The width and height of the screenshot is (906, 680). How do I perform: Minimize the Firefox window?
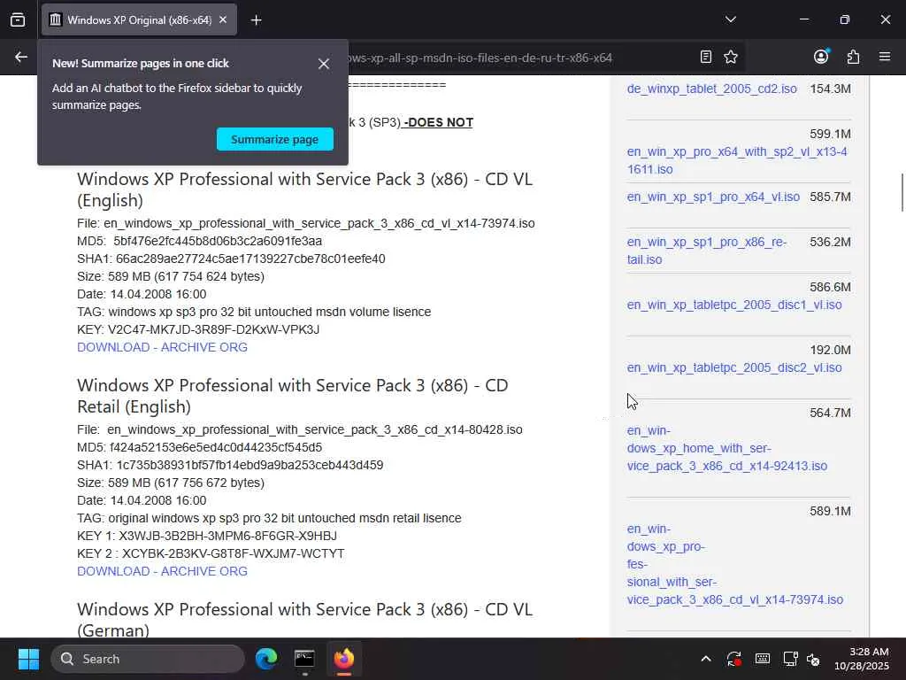pos(803,19)
